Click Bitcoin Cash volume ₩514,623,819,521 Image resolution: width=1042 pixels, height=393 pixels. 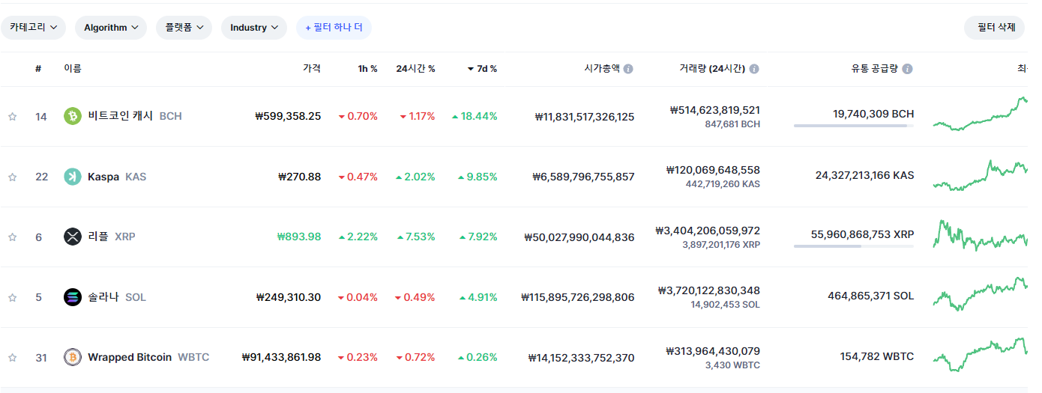(715, 110)
